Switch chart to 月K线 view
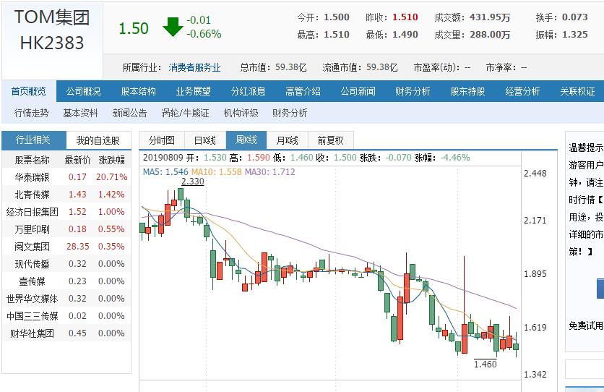 click(x=287, y=140)
